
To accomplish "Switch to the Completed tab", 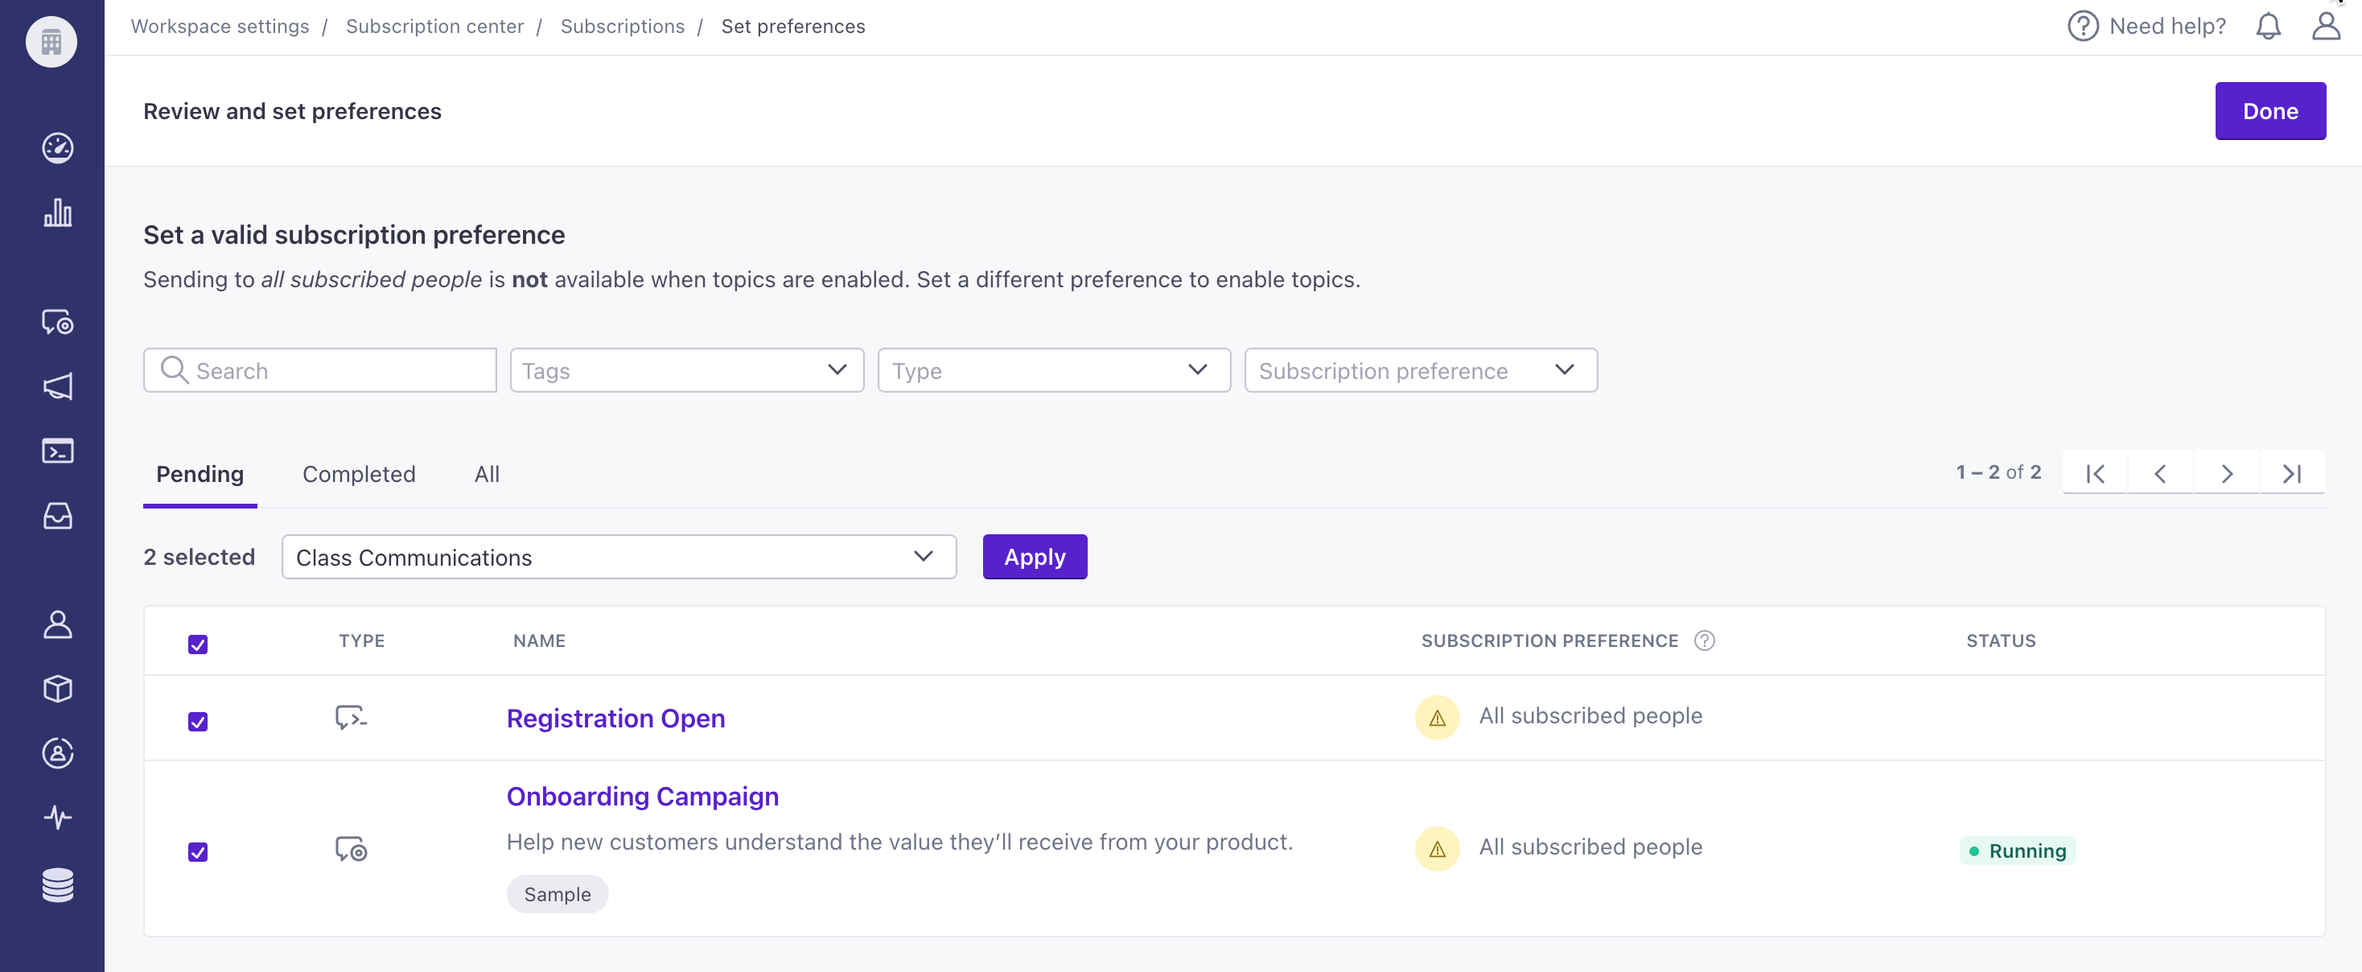I will pos(359,474).
